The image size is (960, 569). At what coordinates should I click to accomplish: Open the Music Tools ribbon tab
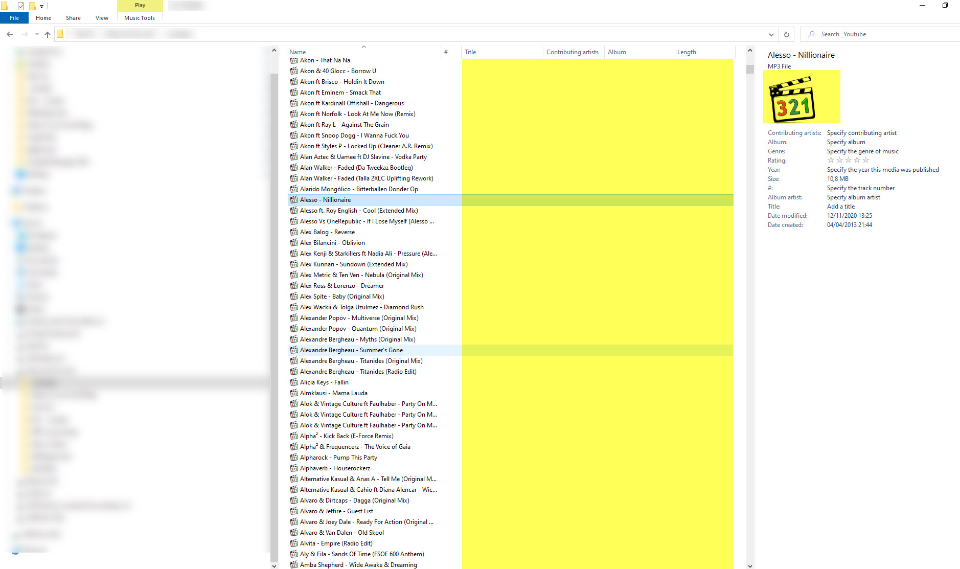point(140,18)
